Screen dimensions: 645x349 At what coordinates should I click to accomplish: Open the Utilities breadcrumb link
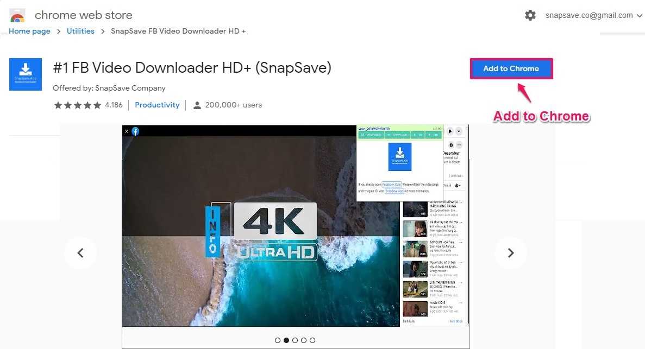80,31
